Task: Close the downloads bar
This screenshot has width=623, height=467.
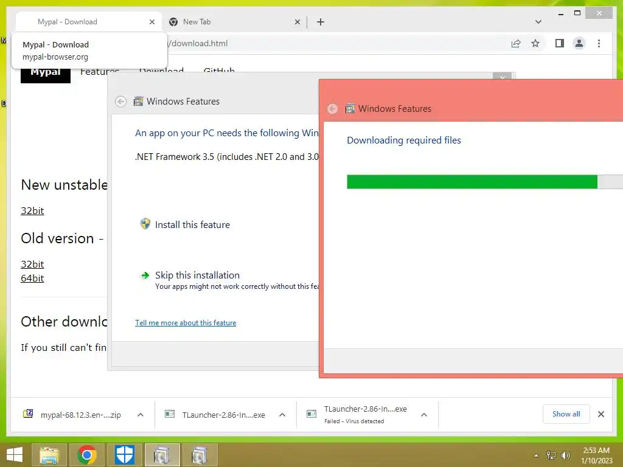Action: click(600, 414)
